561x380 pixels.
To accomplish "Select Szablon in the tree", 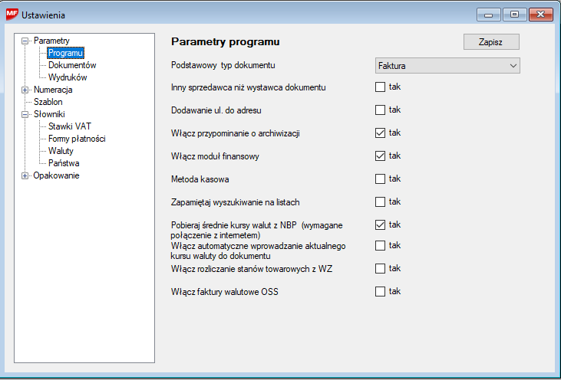I will (48, 102).
